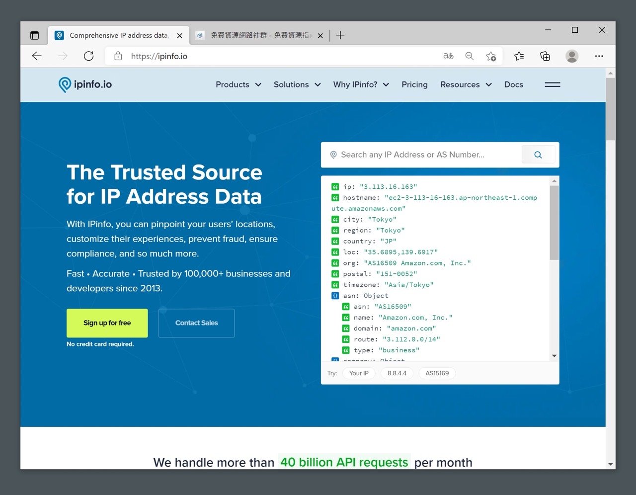This screenshot has width=636, height=495.
Task: Expand the company Object node icon
Action: click(x=335, y=360)
